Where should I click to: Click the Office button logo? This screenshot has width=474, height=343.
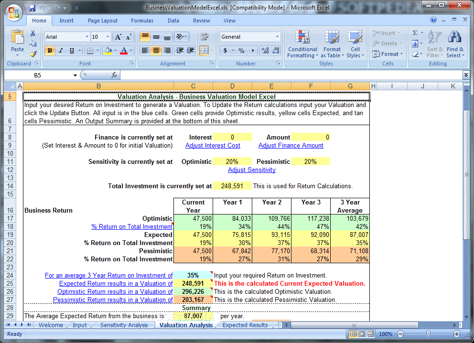13,13
